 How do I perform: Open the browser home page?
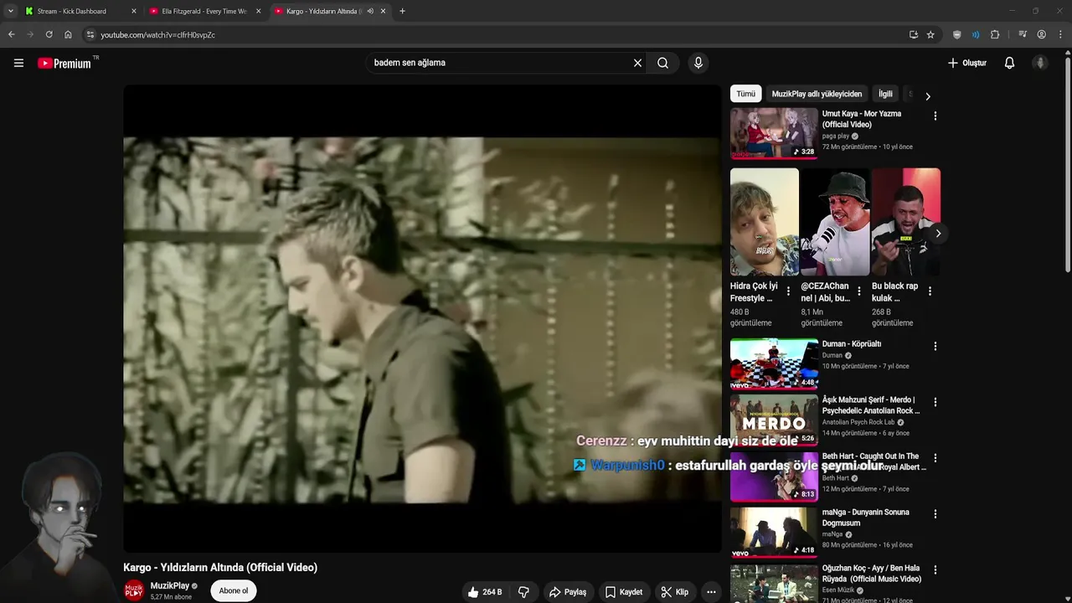[x=68, y=34]
